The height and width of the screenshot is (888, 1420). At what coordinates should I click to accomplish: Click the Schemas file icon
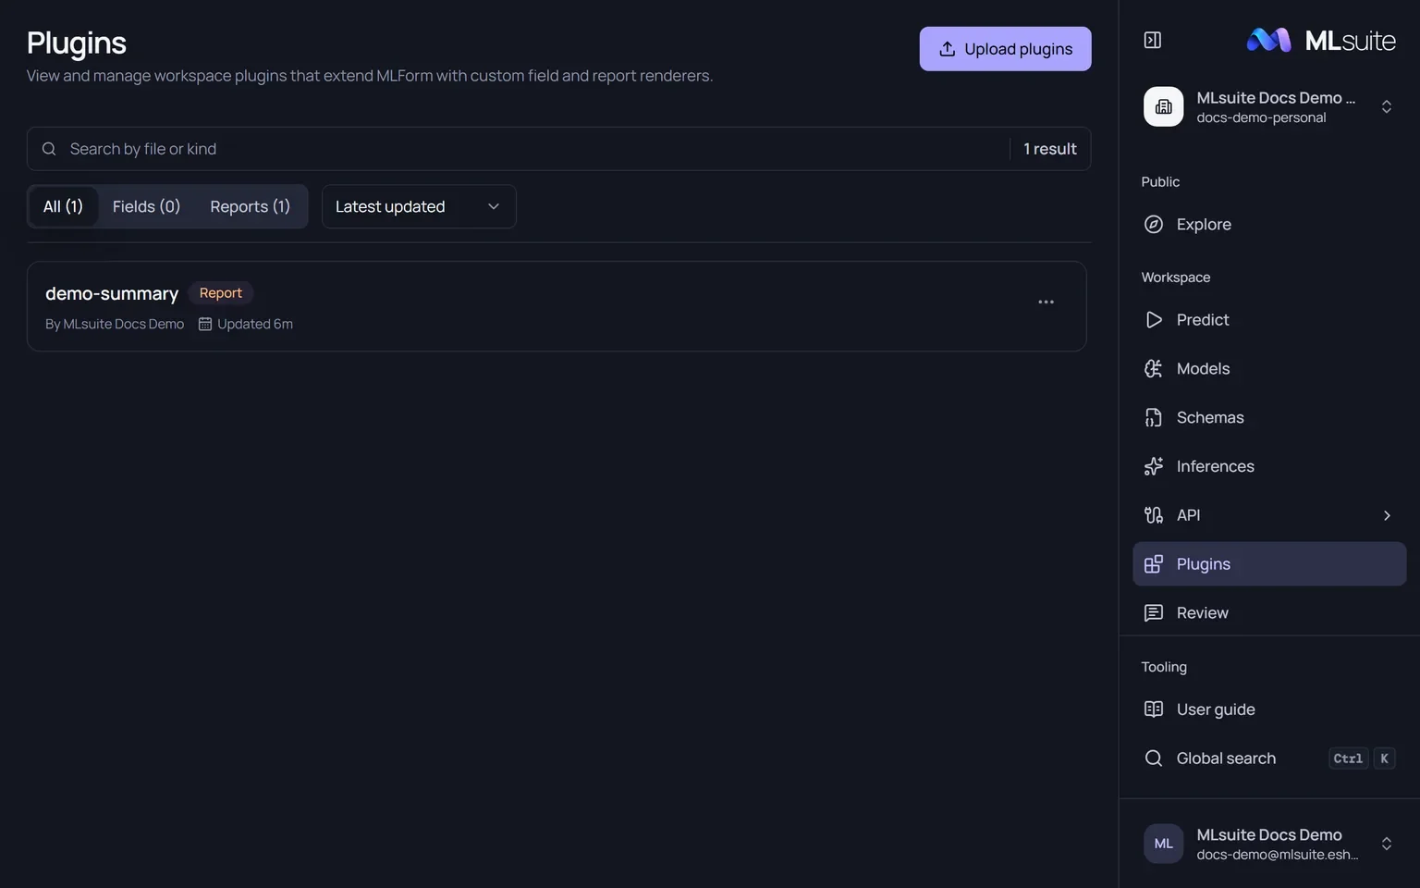[x=1154, y=417]
